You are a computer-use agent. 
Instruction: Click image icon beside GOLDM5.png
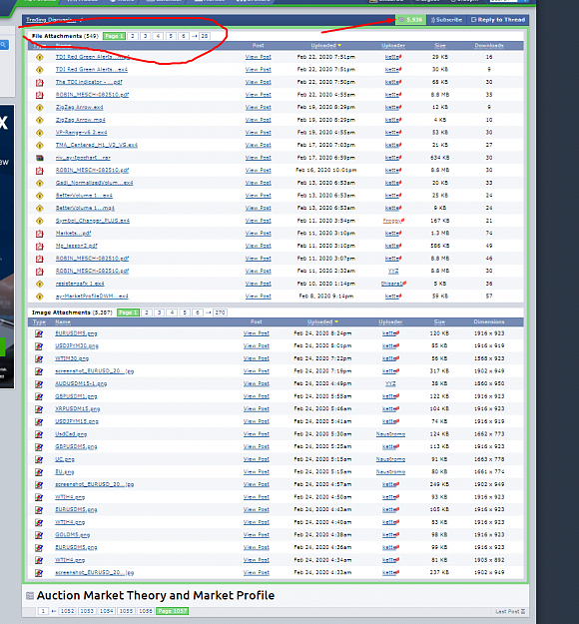(39, 535)
